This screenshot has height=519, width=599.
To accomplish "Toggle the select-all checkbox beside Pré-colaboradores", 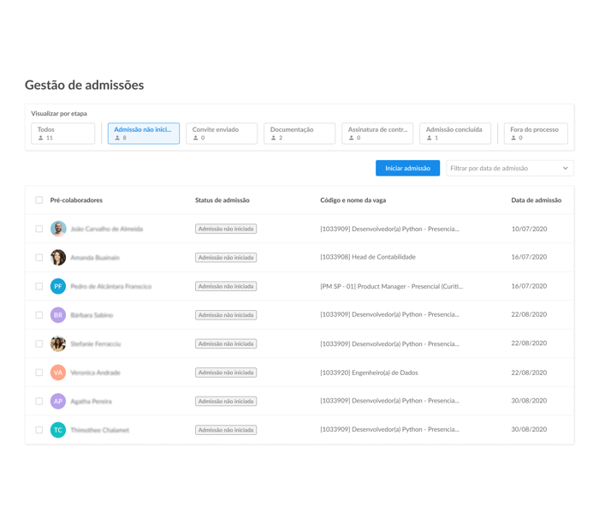I will tap(39, 200).
